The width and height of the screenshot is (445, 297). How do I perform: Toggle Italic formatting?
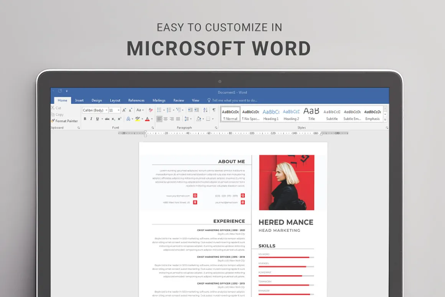tap(91, 119)
